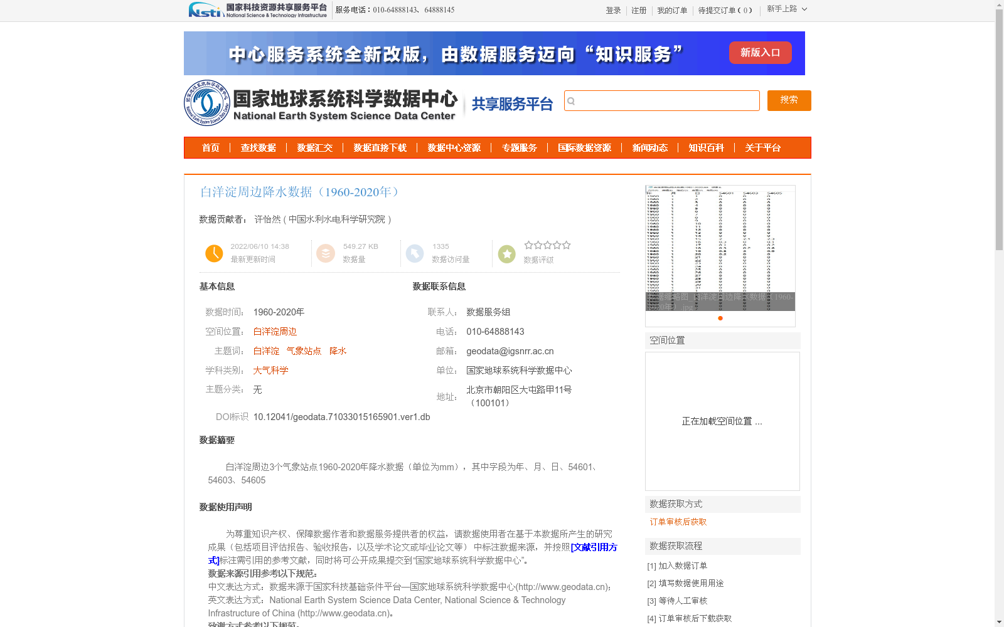The height and width of the screenshot is (627, 1004).
Task: Open 查找数据 menu item
Action: tap(259, 148)
